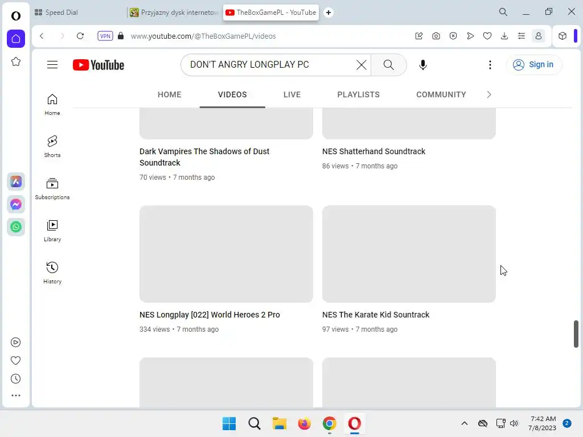The image size is (583, 437).
Task: Open the heart icon in left sidebar
Action: (x=15, y=360)
